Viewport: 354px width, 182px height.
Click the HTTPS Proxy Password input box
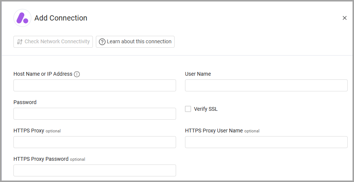pos(94,170)
